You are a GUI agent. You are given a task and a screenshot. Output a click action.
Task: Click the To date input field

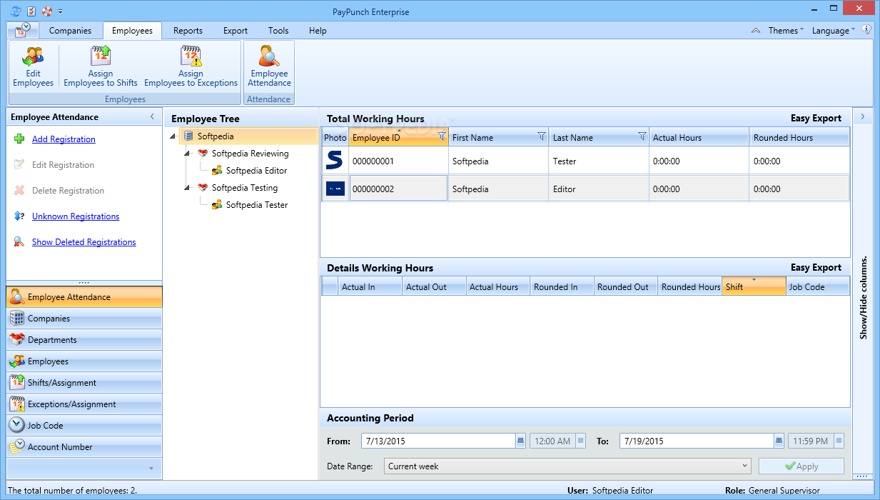click(x=697, y=441)
